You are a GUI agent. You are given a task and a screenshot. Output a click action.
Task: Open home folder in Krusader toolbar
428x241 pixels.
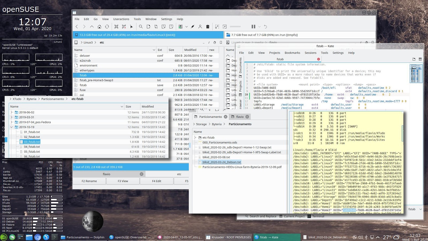99,27
